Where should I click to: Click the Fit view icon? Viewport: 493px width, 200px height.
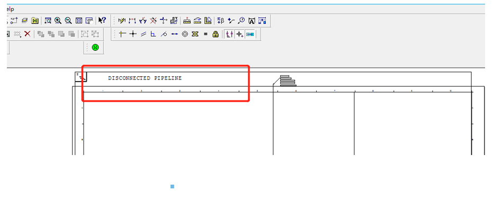tap(79, 21)
